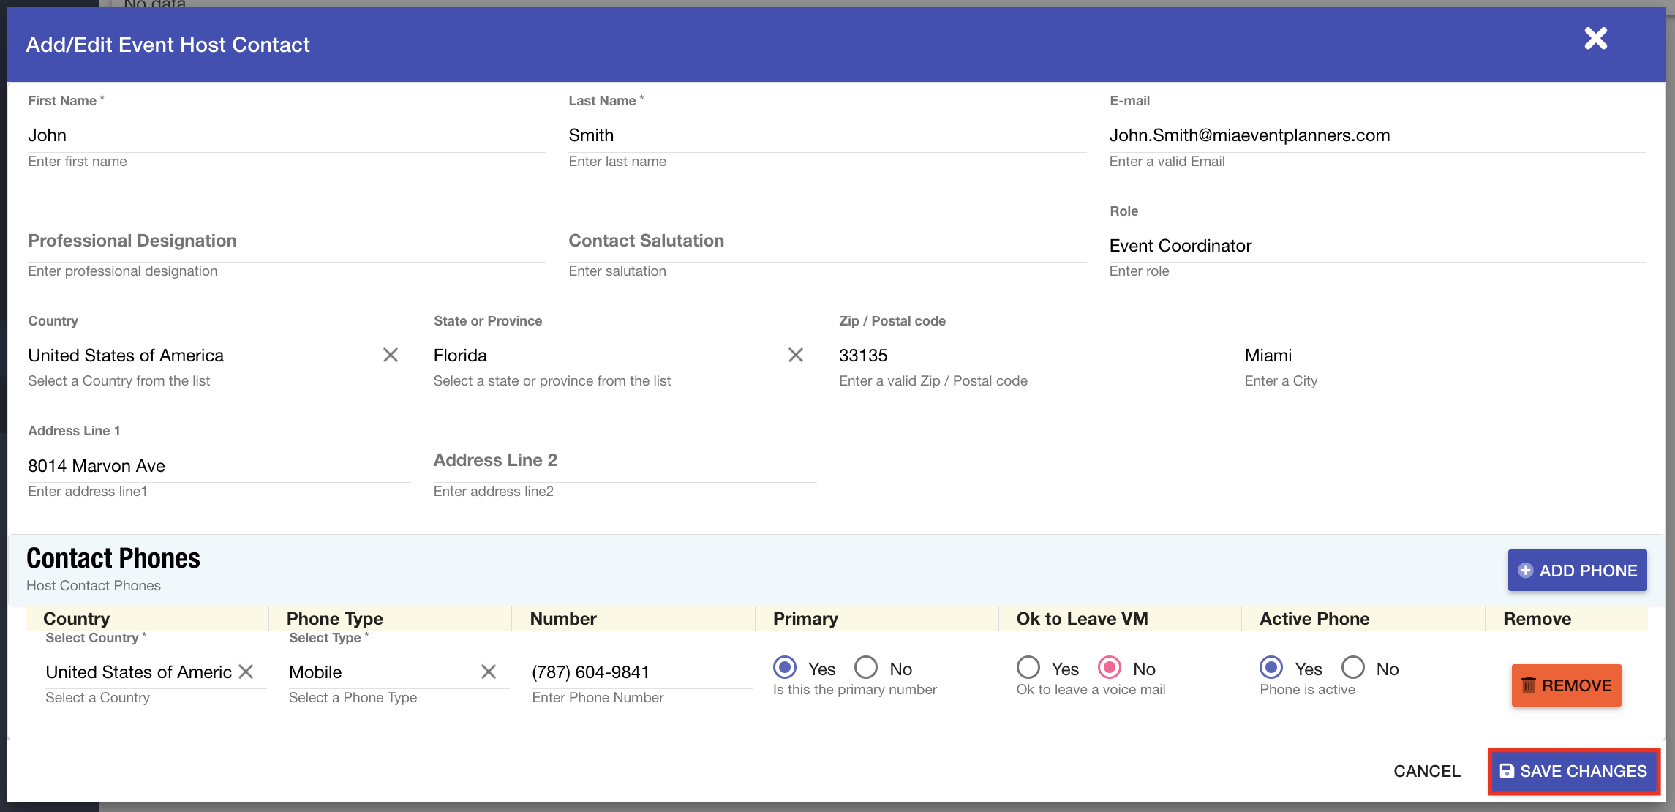The height and width of the screenshot is (812, 1675).
Task: Click the dialog title Add/Edit Event Host Contact
Action: 167,45
